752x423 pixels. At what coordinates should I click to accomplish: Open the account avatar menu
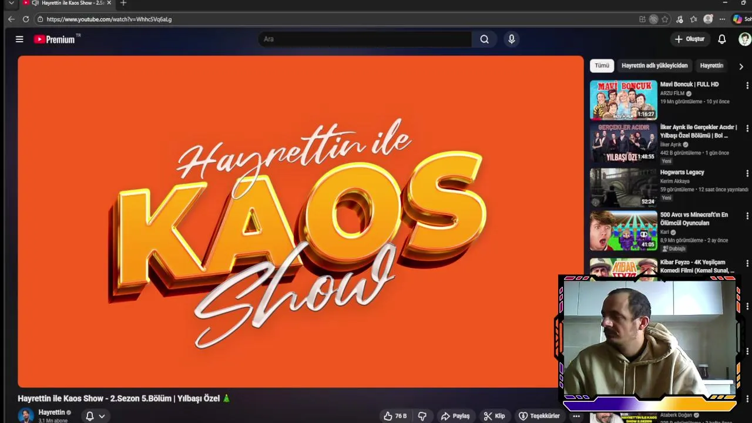[x=744, y=39]
